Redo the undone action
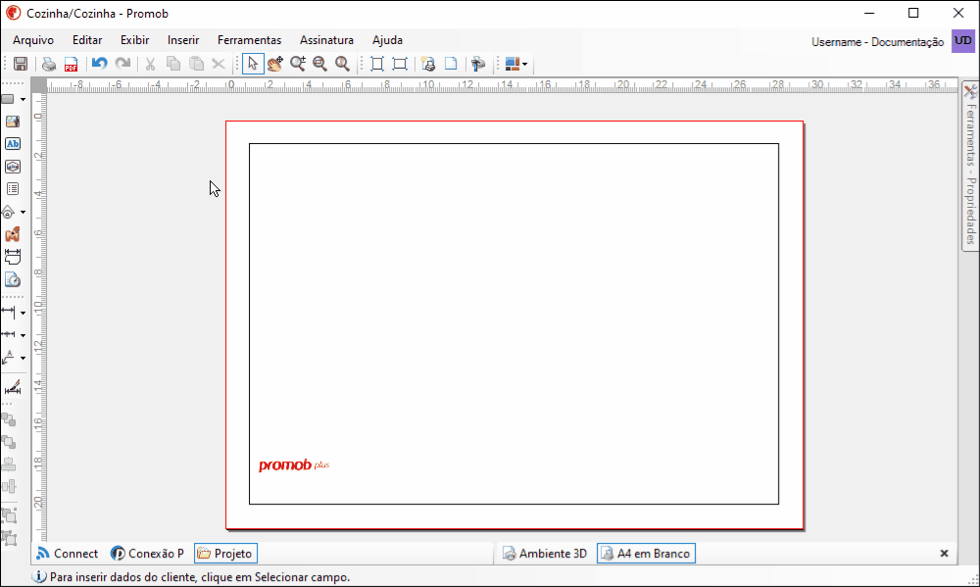980x587 pixels. tap(123, 63)
